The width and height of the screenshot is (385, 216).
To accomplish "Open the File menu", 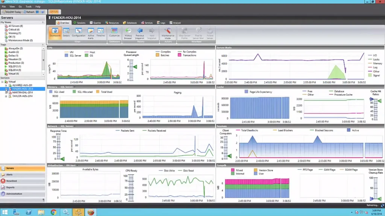I will click(4, 7).
